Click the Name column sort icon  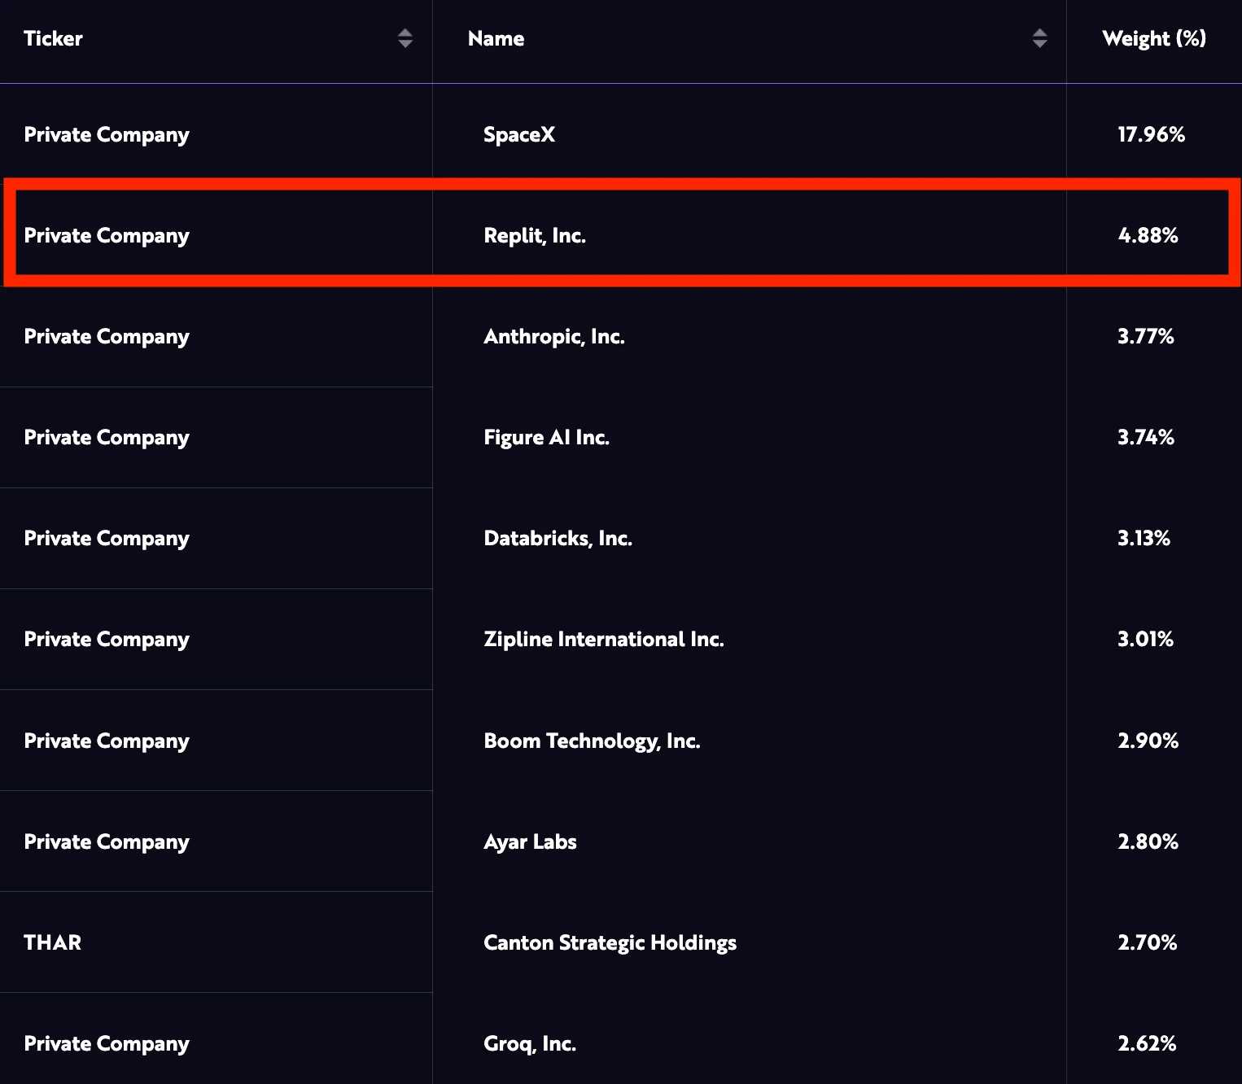1039,38
